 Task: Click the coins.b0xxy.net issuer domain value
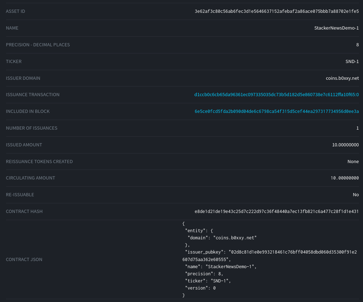point(342,78)
